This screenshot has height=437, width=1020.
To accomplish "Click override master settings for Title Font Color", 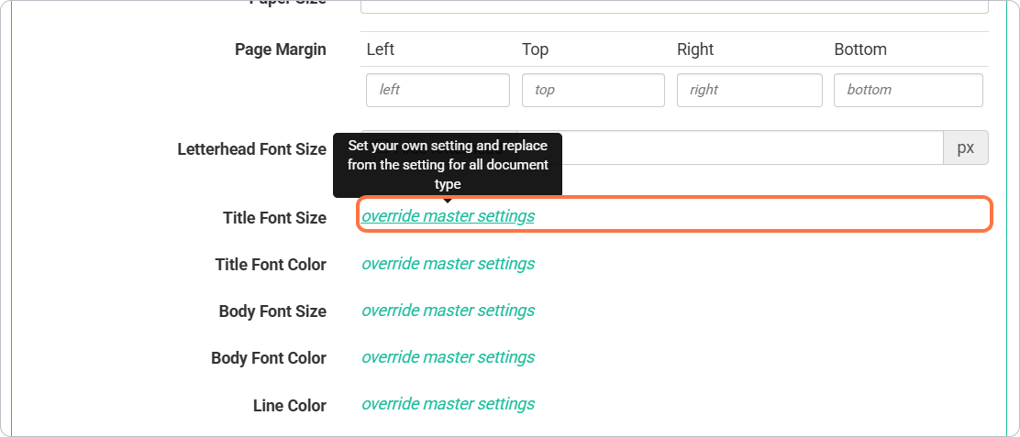I will pos(449,264).
